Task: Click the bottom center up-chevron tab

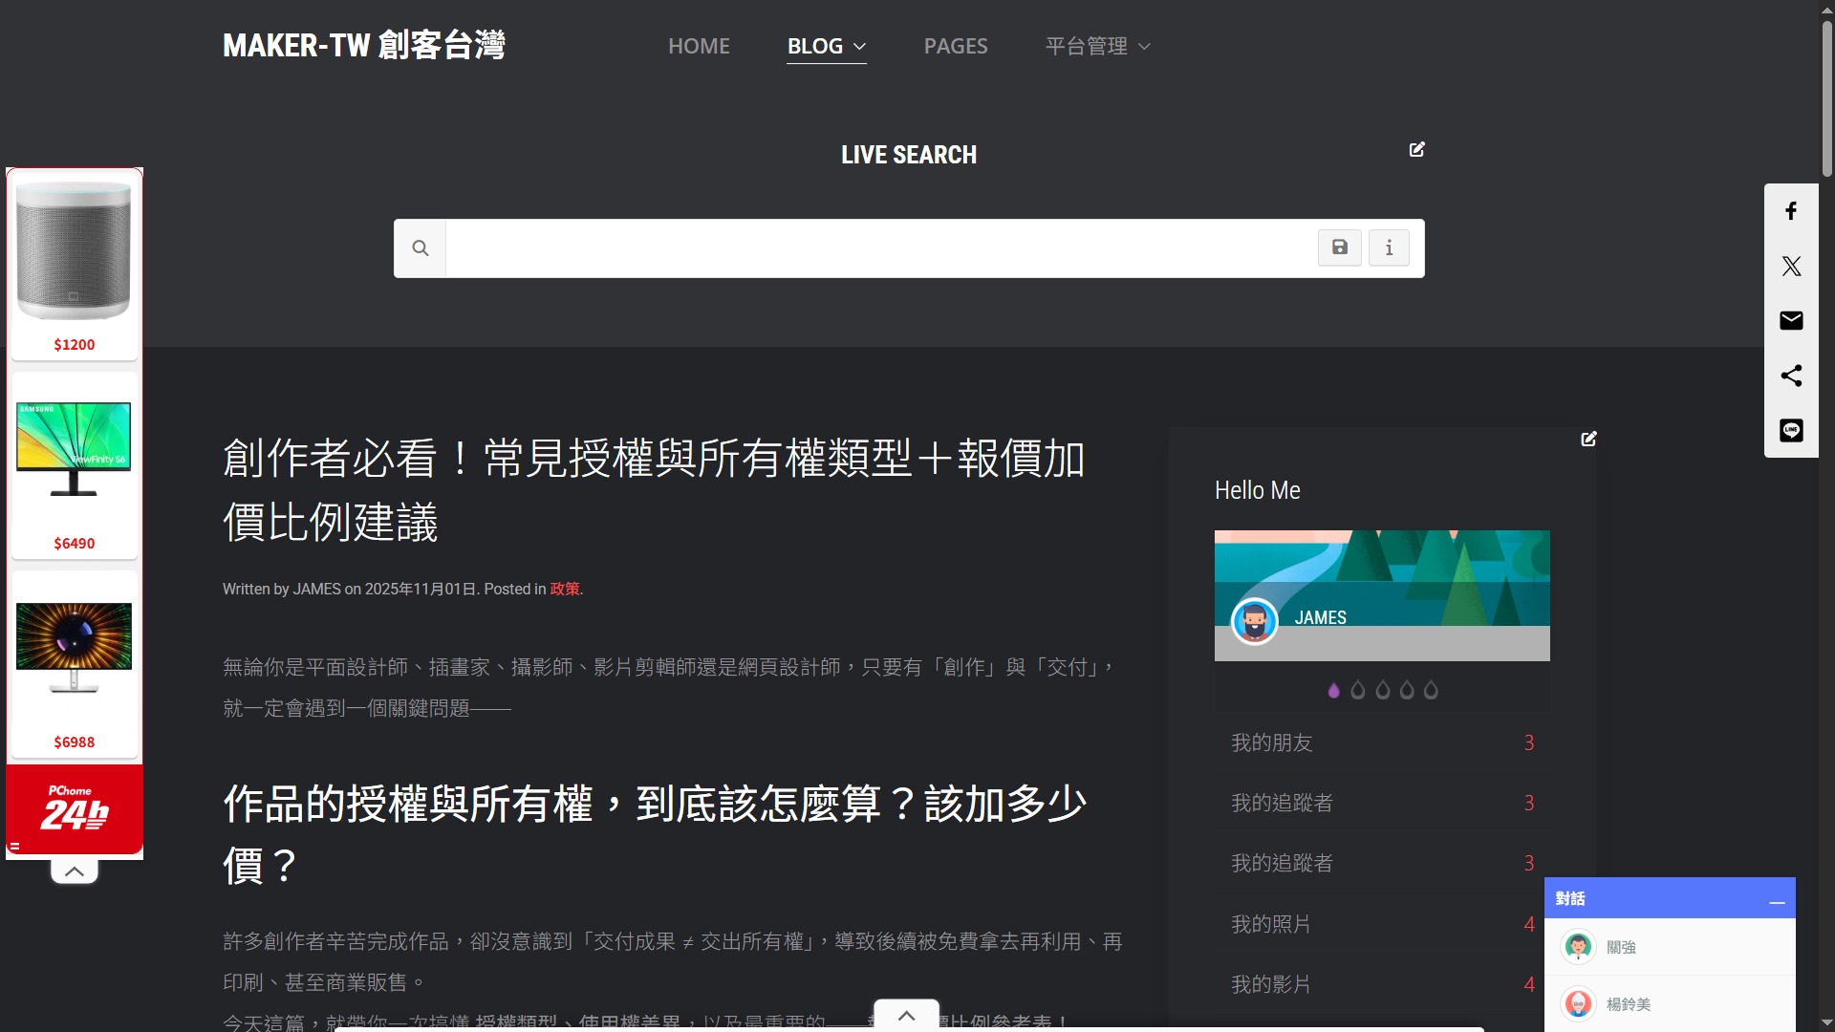Action: pos(906,1016)
